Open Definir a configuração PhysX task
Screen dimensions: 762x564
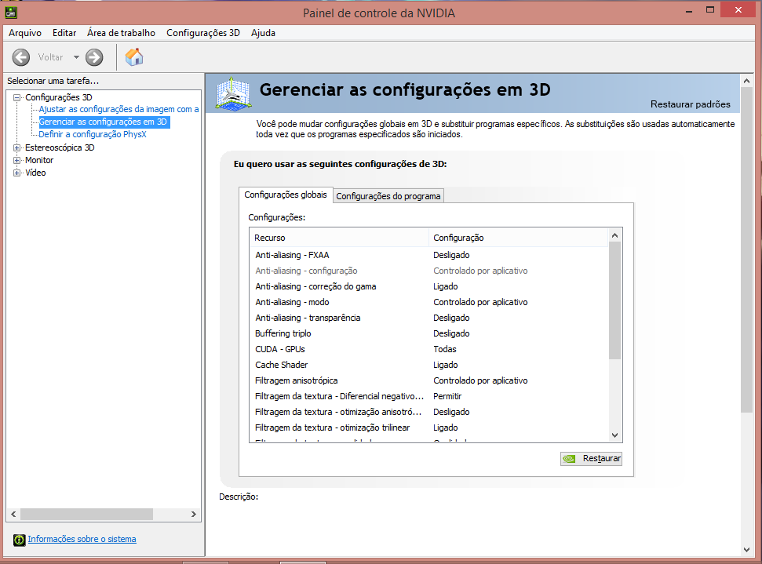[x=93, y=135]
